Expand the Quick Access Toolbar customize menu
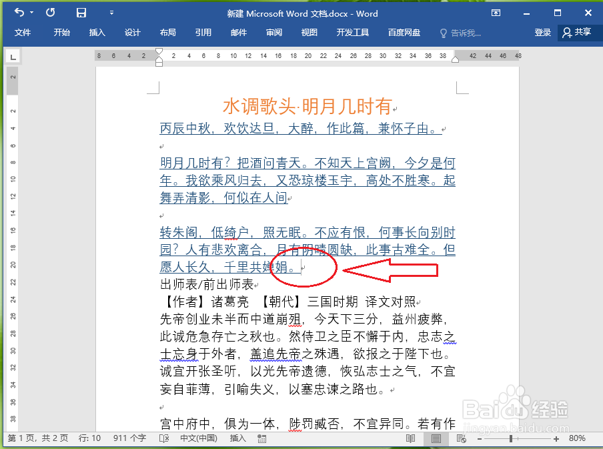Image resolution: width=603 pixels, height=449 pixels. [111, 13]
